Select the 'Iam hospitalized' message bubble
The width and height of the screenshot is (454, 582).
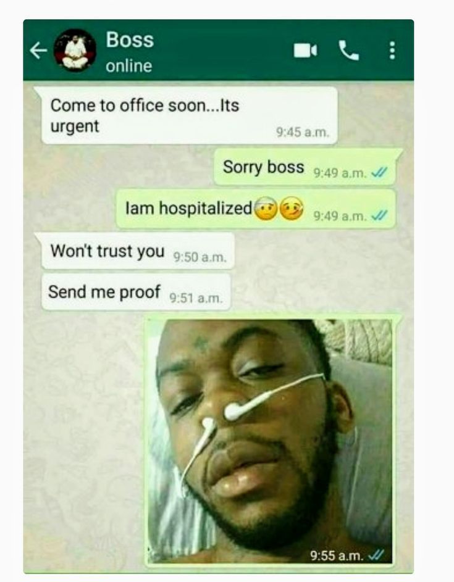click(x=256, y=209)
